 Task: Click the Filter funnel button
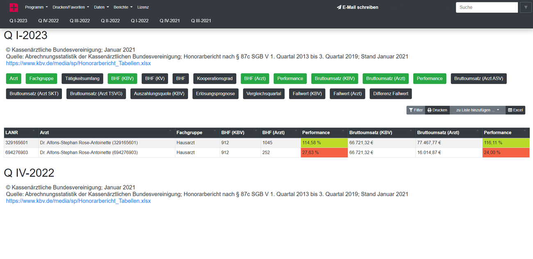tap(415, 110)
